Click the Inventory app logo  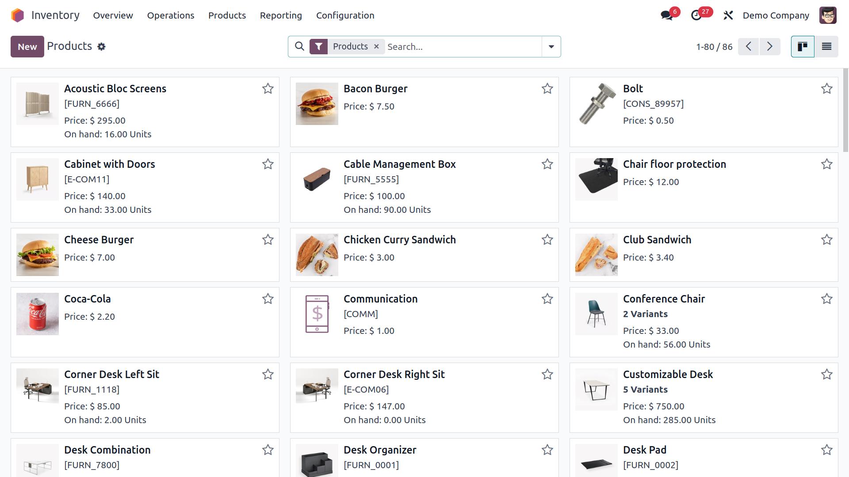(x=17, y=15)
